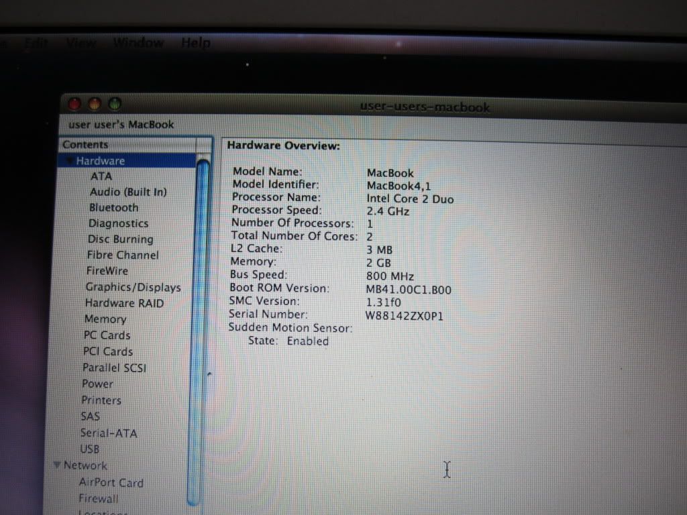Image resolution: width=687 pixels, height=515 pixels.
Task: Select ATA in the contents list
Action: pyautogui.click(x=101, y=176)
